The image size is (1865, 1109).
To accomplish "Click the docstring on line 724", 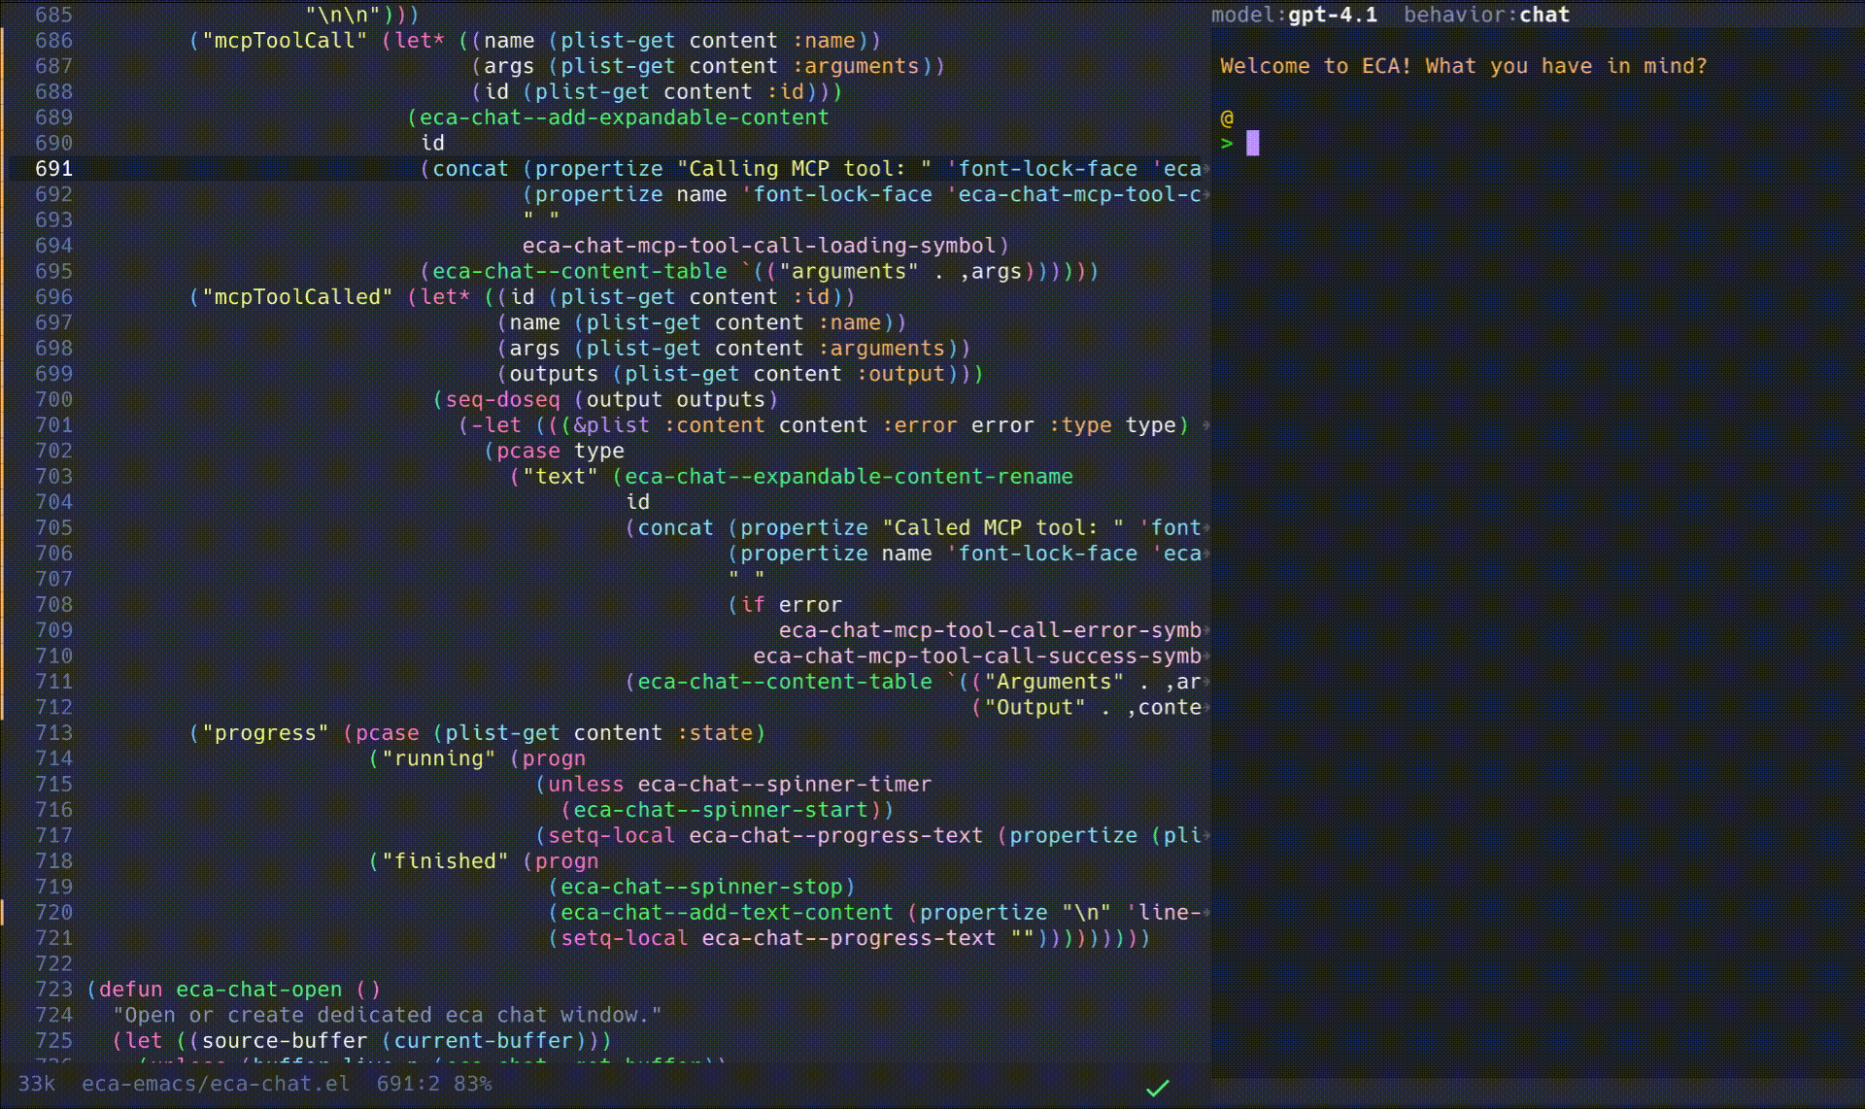I will coord(387,1015).
